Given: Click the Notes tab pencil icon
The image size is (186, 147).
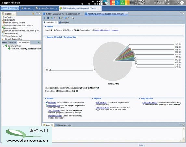Looking at the screenshot, I should [x=44, y=125].
